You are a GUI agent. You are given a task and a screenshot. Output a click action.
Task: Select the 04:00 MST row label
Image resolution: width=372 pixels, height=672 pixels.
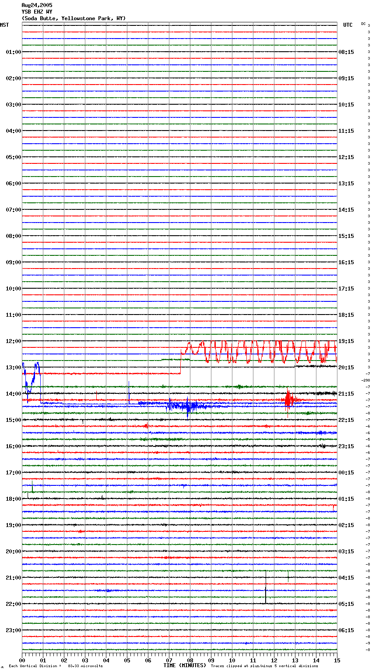(x=14, y=131)
